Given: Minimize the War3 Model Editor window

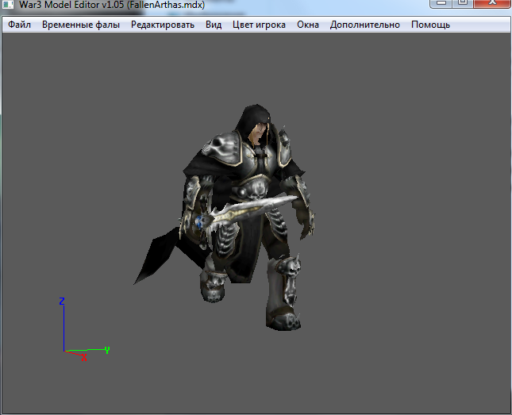Looking at the screenshot, I should click(441, 3).
